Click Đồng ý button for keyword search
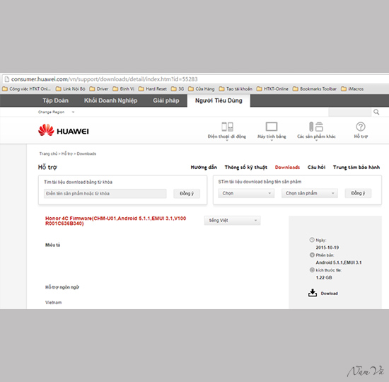 point(187,193)
